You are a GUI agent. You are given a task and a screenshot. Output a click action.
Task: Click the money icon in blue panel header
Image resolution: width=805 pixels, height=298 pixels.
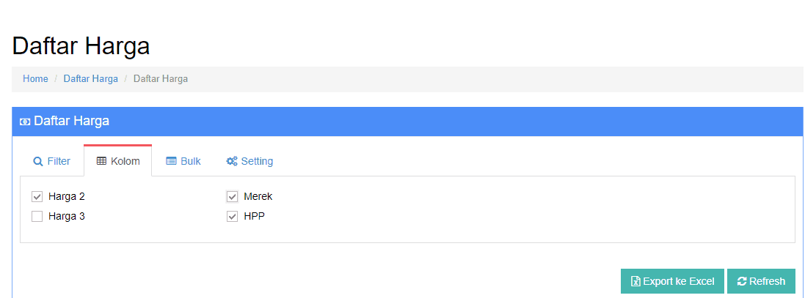coord(25,122)
